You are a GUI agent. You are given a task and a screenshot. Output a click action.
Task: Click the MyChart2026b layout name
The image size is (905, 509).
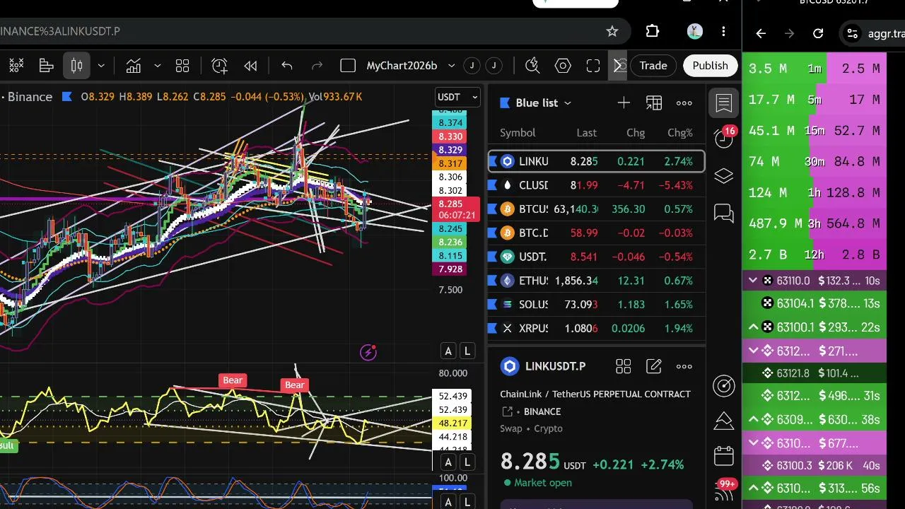(x=402, y=66)
